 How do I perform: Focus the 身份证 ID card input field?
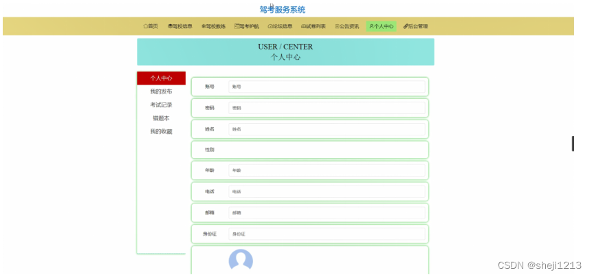tap(327, 234)
